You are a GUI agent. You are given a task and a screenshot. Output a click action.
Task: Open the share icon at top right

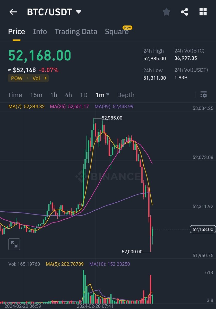(184, 12)
